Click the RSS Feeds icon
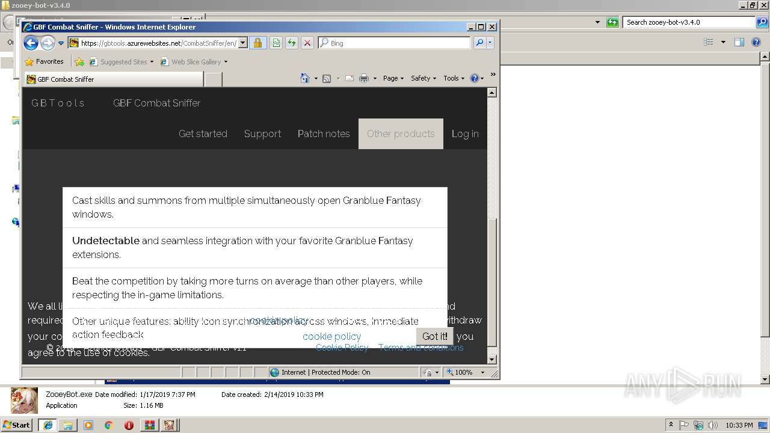This screenshot has height=433, width=770. (x=327, y=78)
